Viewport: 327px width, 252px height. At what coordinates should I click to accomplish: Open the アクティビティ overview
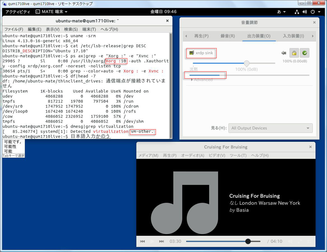coord(18,12)
